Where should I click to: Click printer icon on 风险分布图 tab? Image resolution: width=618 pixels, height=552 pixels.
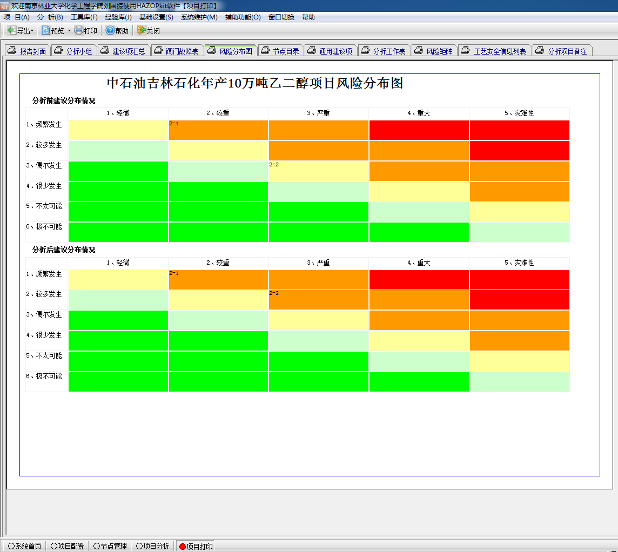212,50
